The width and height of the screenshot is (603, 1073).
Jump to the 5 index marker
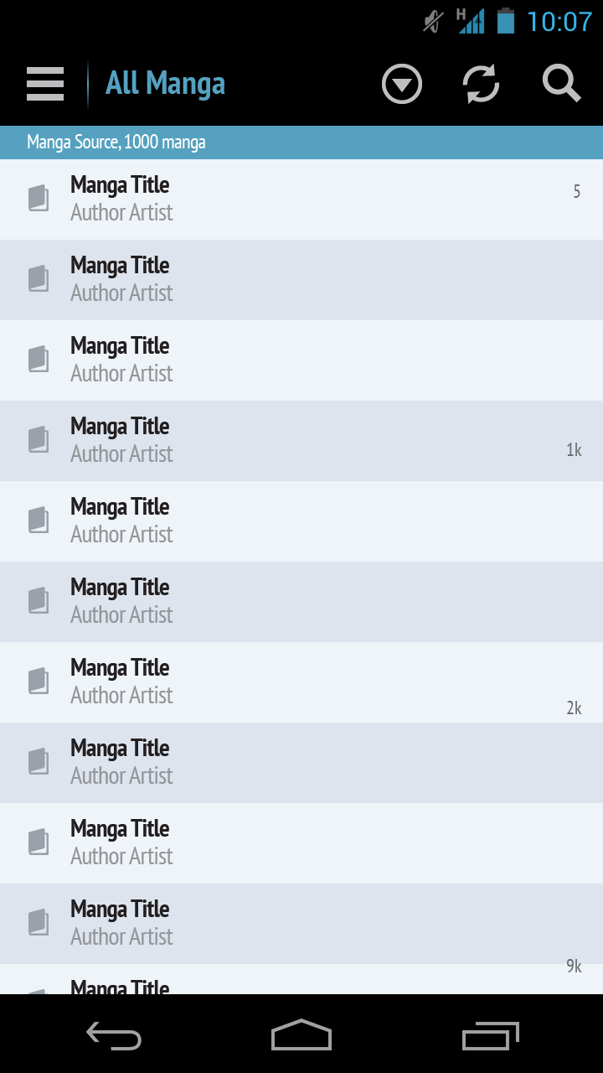(576, 192)
